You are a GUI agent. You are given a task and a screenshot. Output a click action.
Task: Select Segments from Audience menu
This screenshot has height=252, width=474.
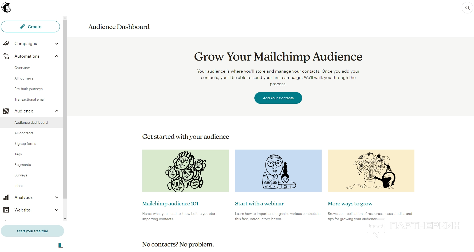point(23,165)
